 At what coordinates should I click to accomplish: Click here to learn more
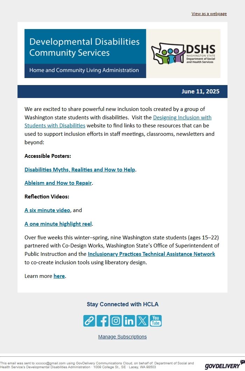[x=59, y=276]
